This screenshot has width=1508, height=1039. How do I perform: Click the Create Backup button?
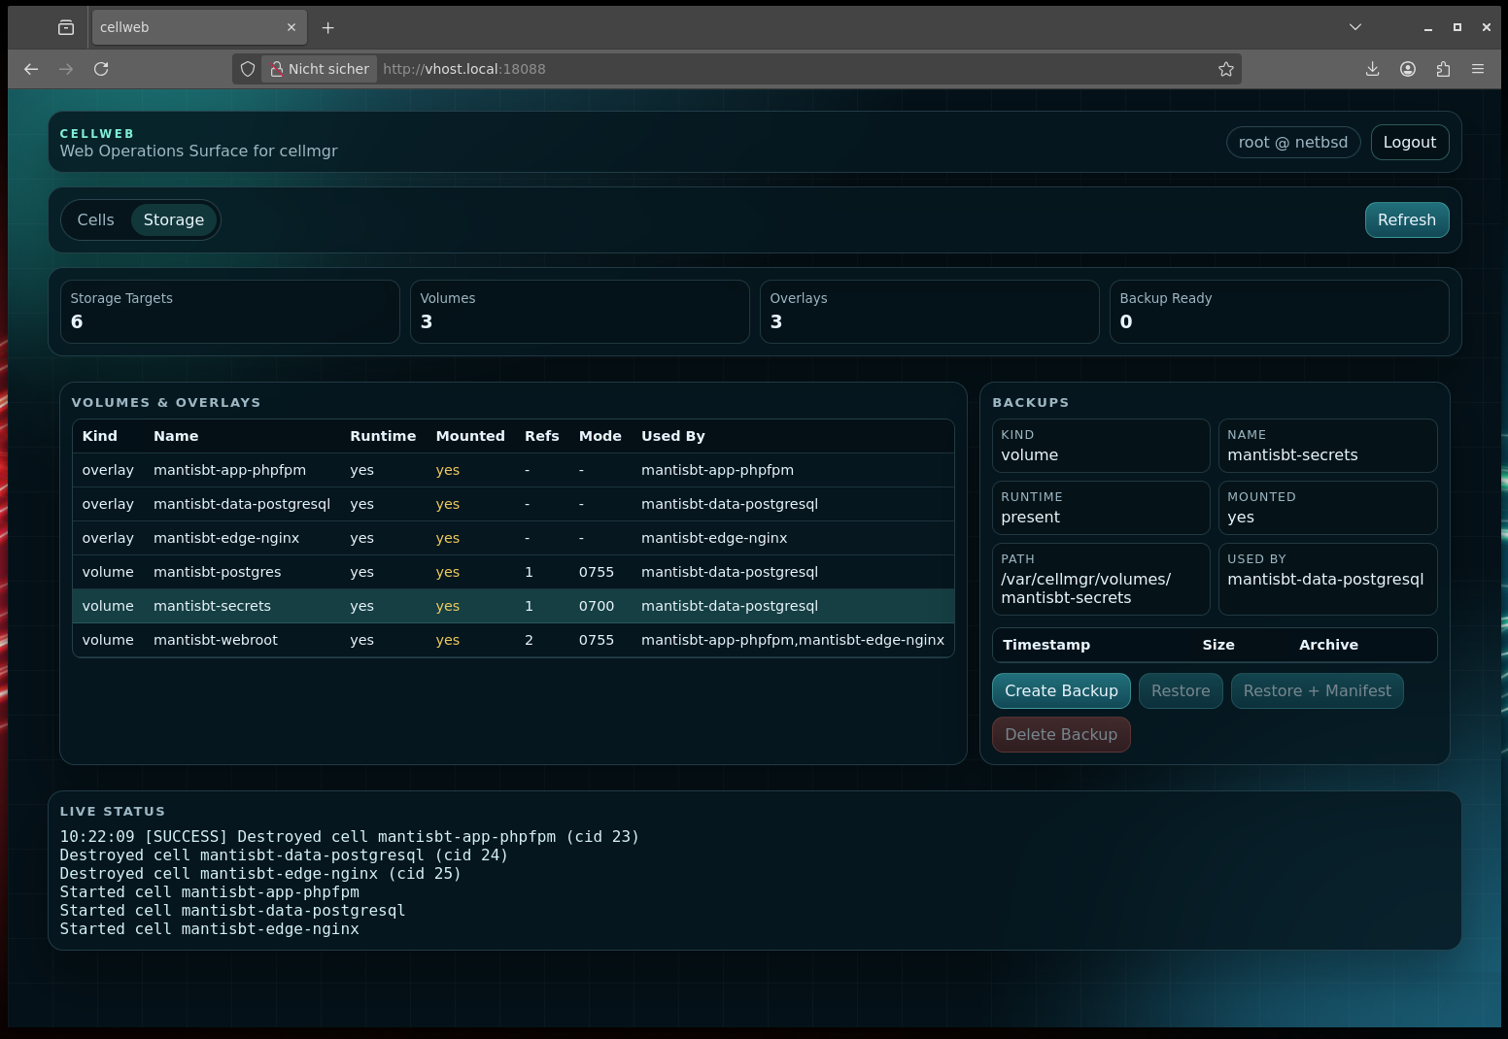click(1060, 691)
